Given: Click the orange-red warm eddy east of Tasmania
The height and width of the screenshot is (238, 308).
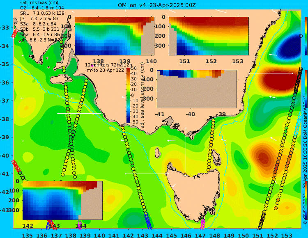Looking at the screenshot, I should point(263,158).
